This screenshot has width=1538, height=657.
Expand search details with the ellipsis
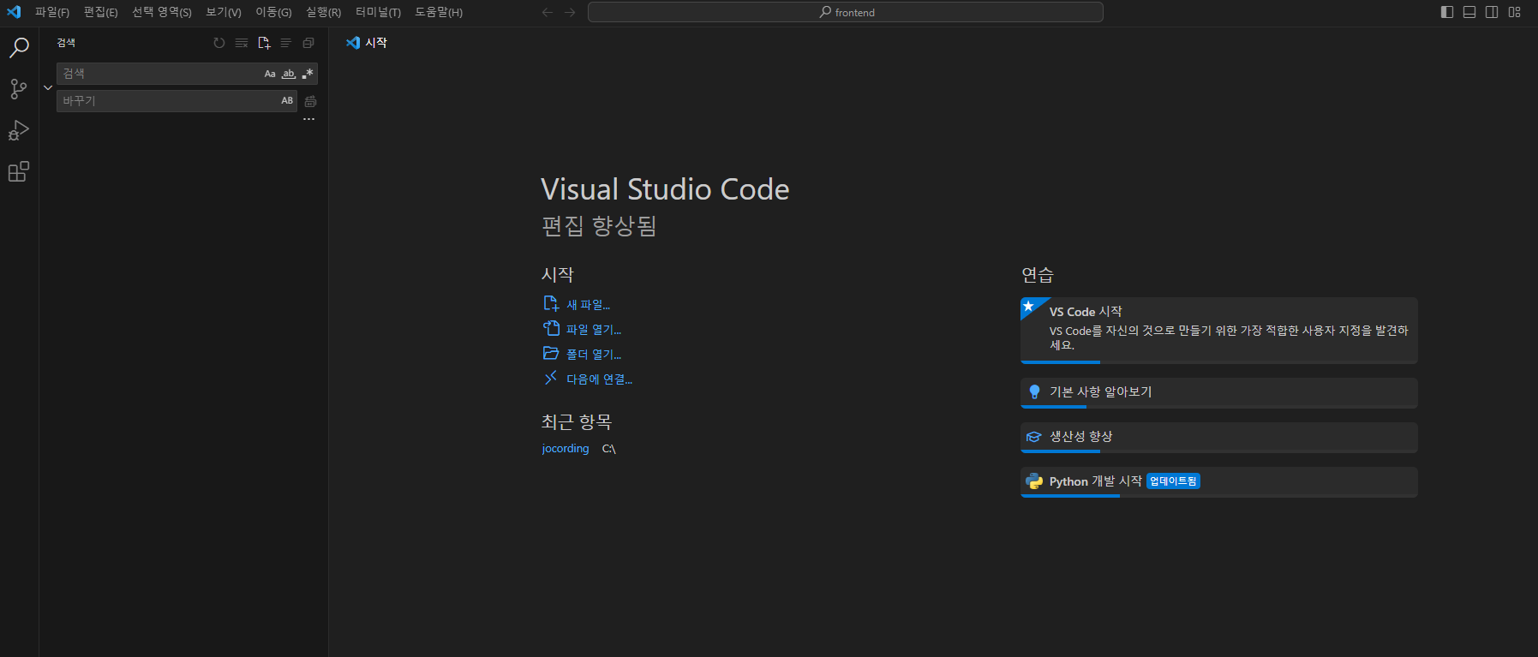coord(309,119)
